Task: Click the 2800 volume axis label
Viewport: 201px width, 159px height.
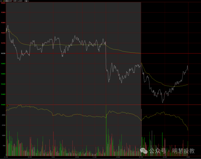Action: (x=3, y=115)
